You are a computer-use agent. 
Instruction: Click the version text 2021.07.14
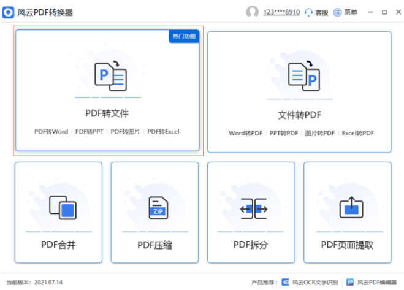click(48, 282)
